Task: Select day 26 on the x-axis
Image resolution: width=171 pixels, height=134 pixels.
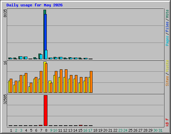Action: pyautogui.click(x=135, y=130)
